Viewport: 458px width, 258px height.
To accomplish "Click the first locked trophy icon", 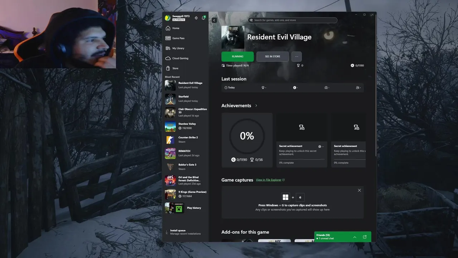I will (x=302, y=127).
